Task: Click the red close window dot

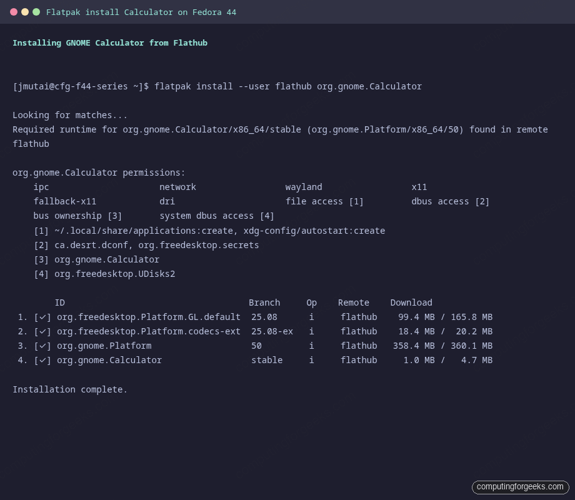Action: pyautogui.click(x=14, y=12)
